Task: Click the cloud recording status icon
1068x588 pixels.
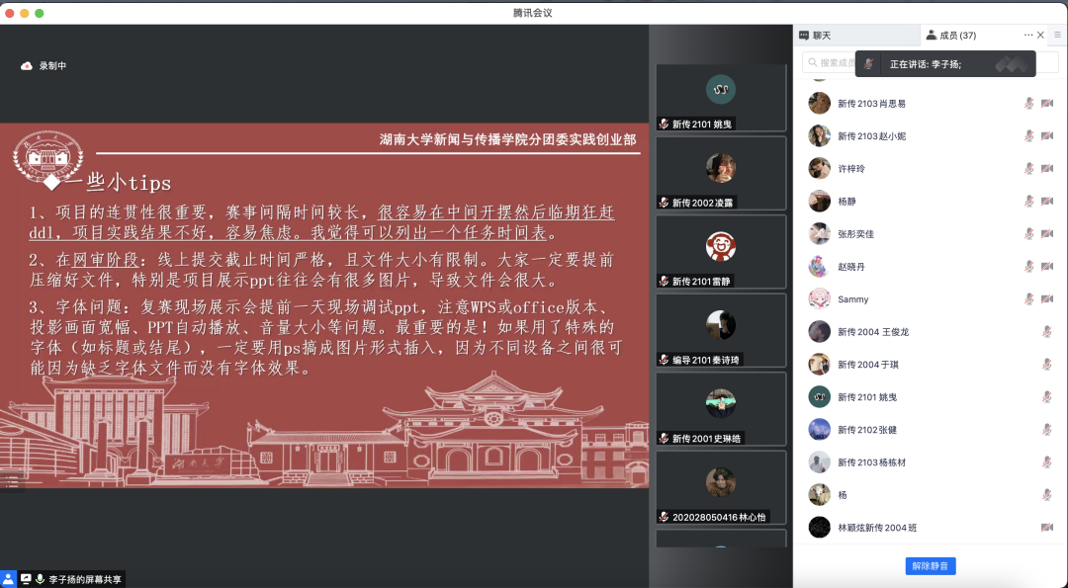Action: [x=27, y=66]
